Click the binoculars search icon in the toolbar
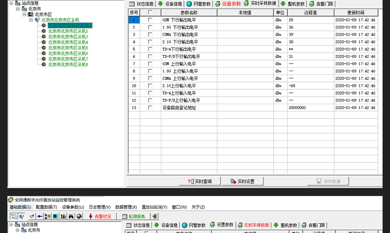Viewport: 390px width, 233px height. tap(71, 216)
